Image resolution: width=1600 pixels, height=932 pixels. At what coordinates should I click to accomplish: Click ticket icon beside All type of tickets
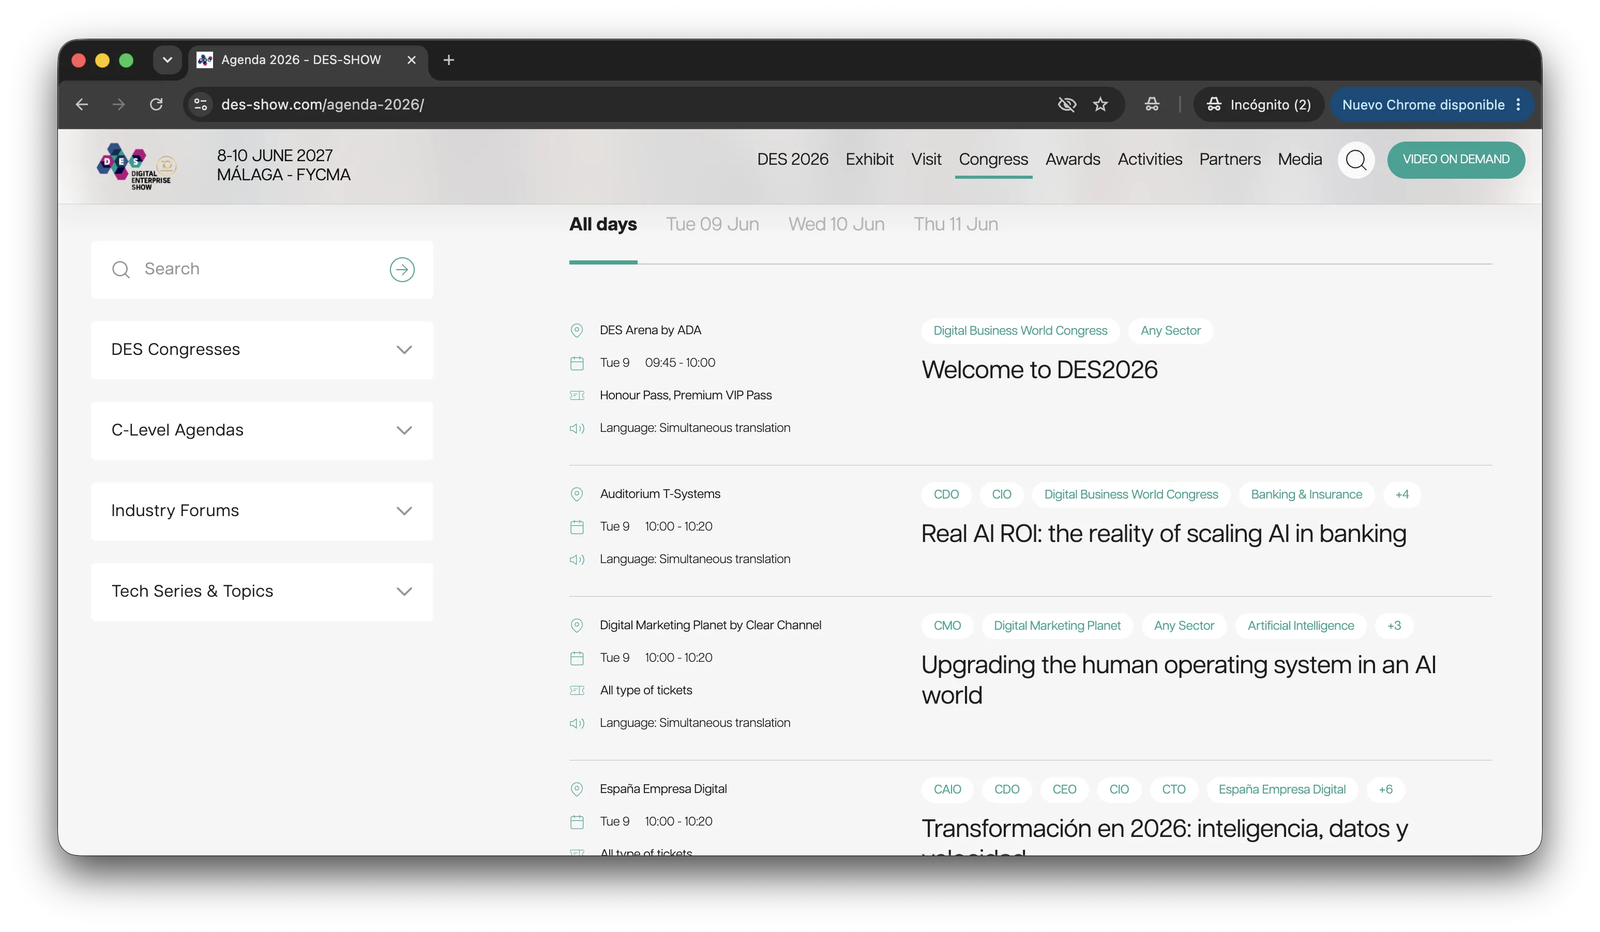click(577, 691)
